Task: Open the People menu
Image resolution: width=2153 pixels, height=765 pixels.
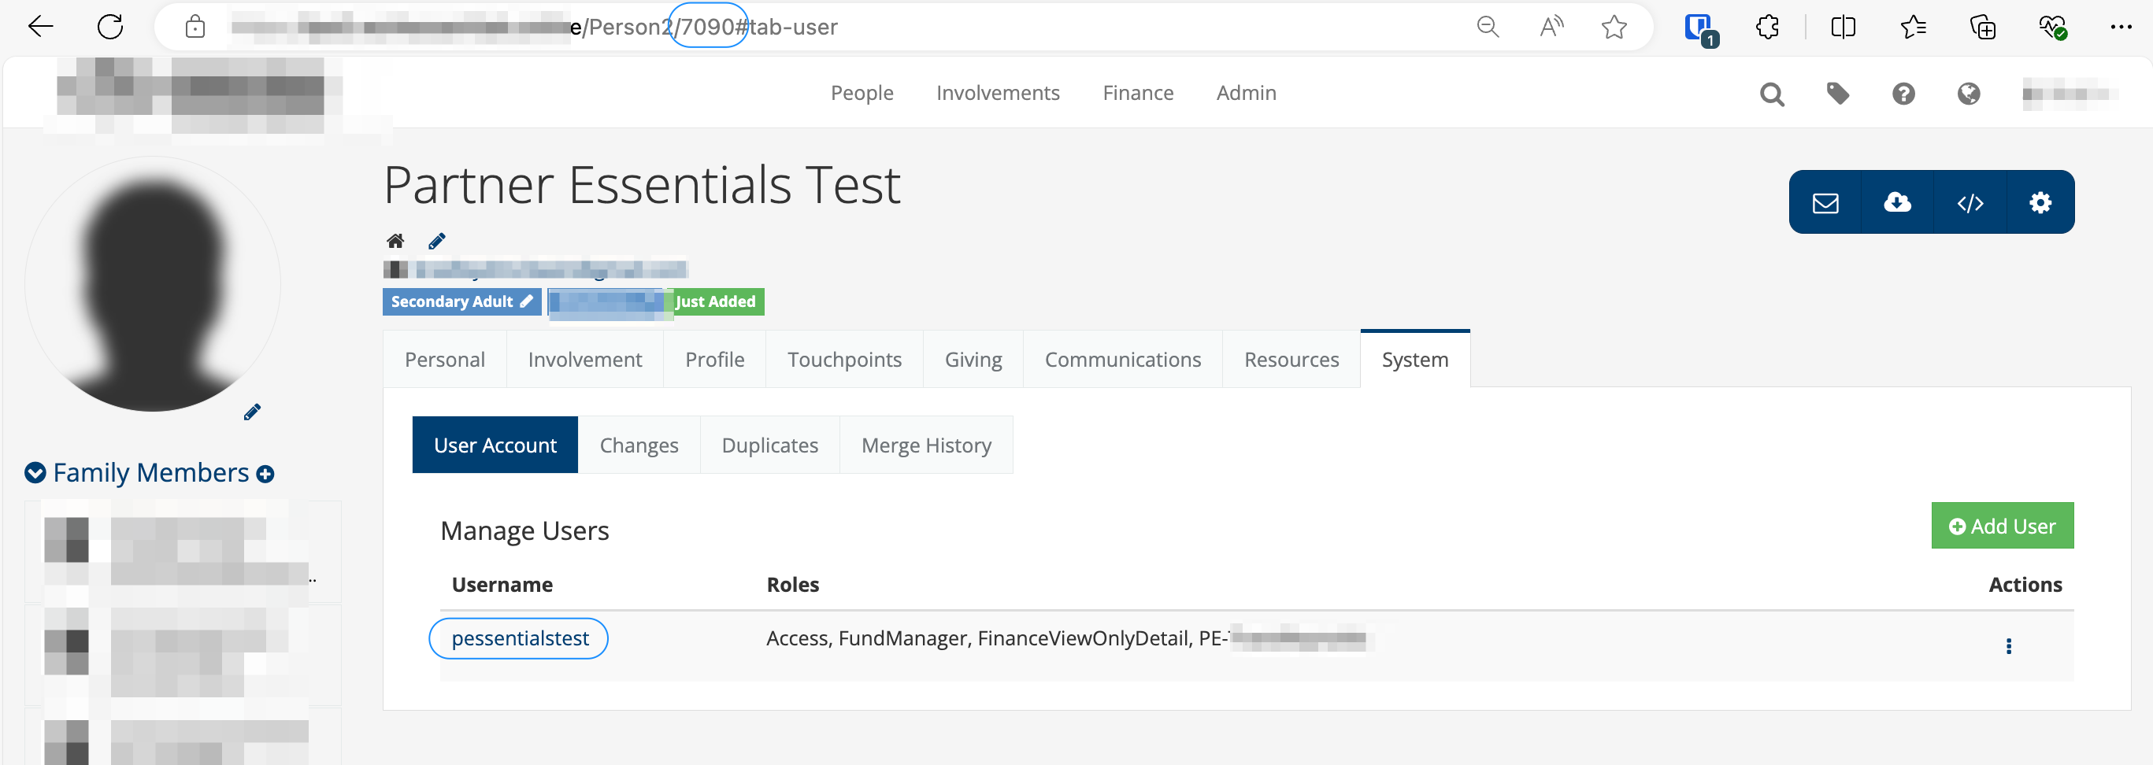Action: point(862,93)
